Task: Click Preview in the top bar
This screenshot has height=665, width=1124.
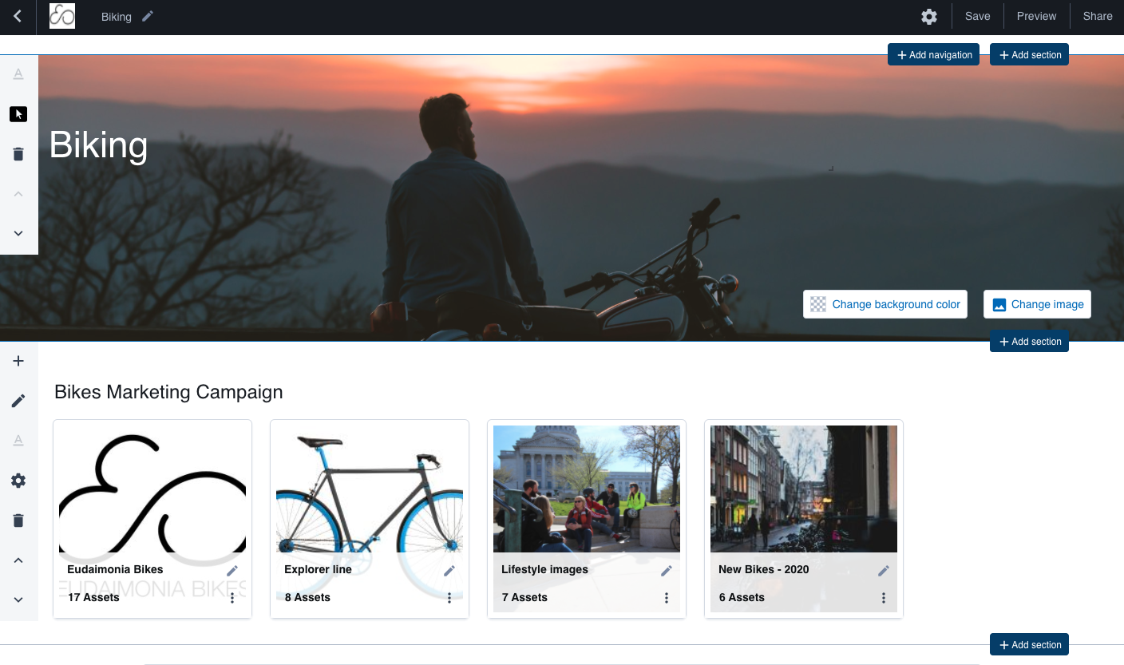Action: (x=1036, y=17)
